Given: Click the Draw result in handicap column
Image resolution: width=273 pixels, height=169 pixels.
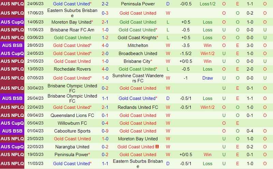Looking at the screenshot, I should 207,78.
